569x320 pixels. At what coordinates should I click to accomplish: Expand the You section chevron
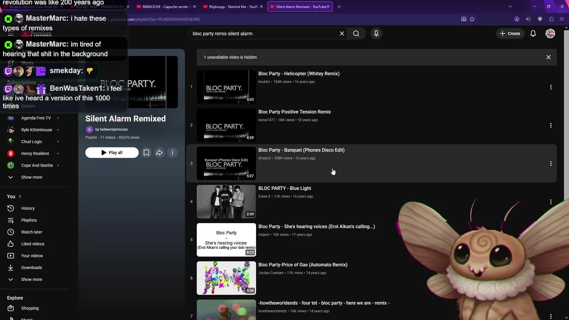20,196
